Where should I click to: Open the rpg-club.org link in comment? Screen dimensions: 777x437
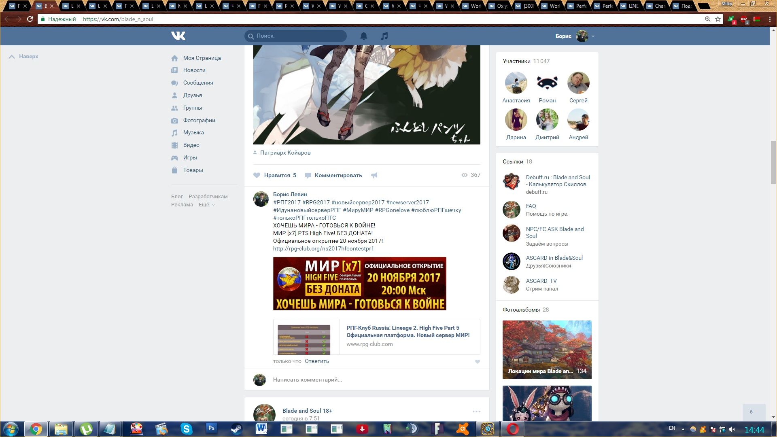(323, 248)
